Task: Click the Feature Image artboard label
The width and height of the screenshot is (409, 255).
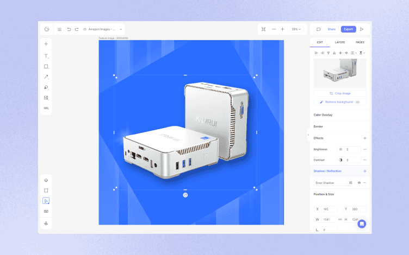Action: pos(113,38)
